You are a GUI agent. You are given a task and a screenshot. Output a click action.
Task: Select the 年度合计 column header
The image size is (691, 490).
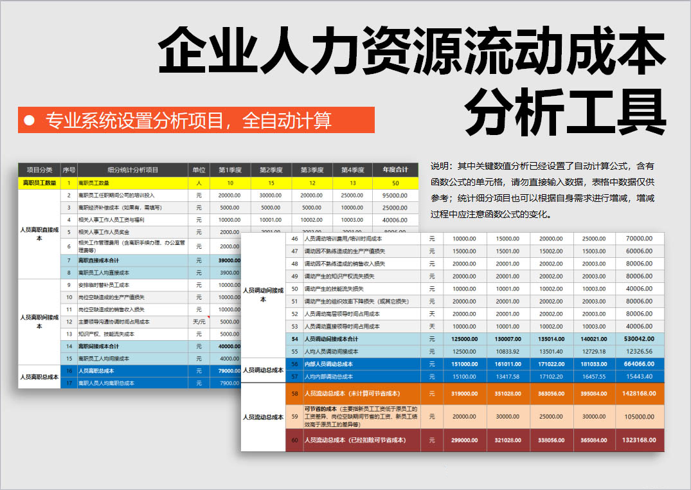point(394,170)
